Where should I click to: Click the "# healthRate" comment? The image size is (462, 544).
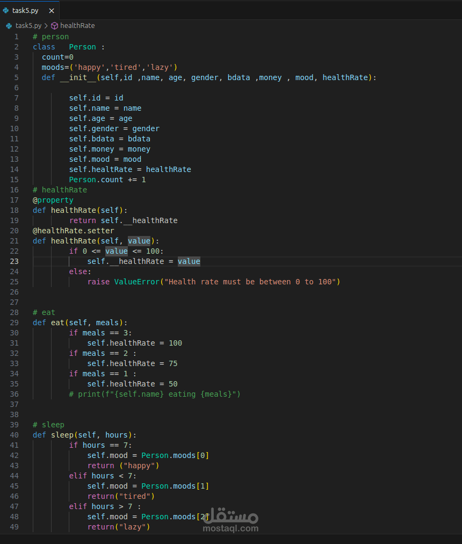(60, 190)
